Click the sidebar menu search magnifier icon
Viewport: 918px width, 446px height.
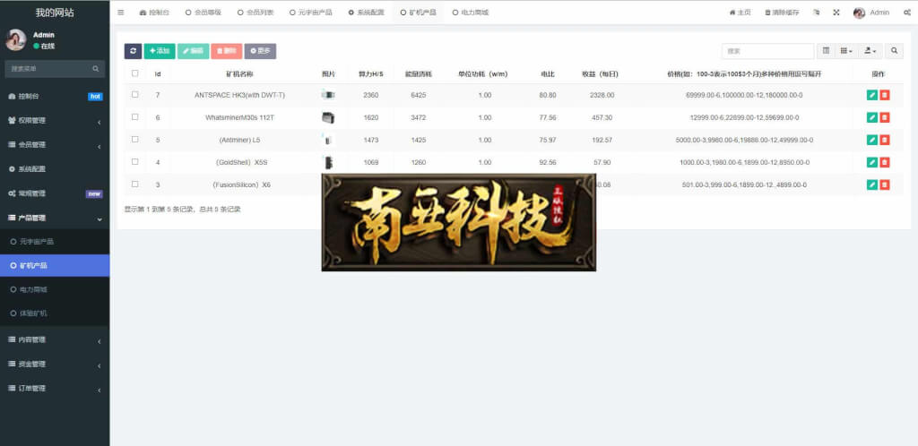[x=95, y=69]
